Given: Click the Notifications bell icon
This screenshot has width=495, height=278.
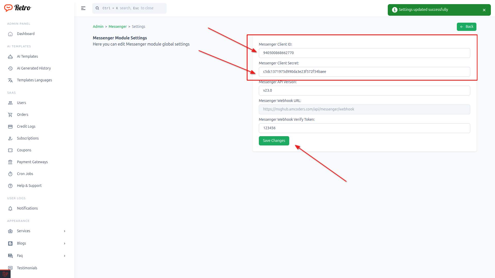Looking at the screenshot, I should pyautogui.click(x=10, y=208).
